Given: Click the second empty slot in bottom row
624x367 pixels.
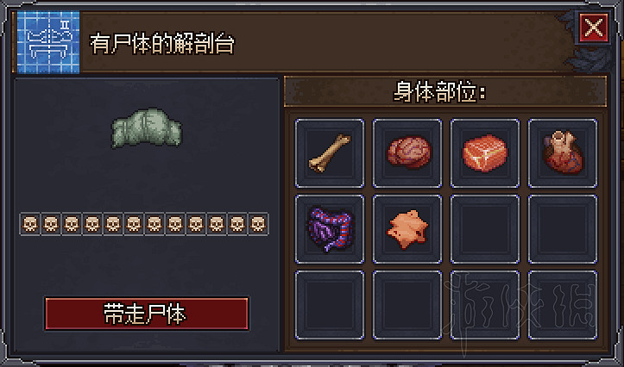Looking at the screenshot, I should point(407,305).
